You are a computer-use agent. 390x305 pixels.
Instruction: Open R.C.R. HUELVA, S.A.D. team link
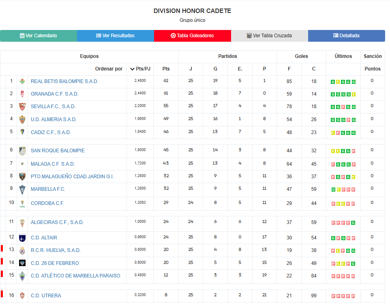point(56,250)
